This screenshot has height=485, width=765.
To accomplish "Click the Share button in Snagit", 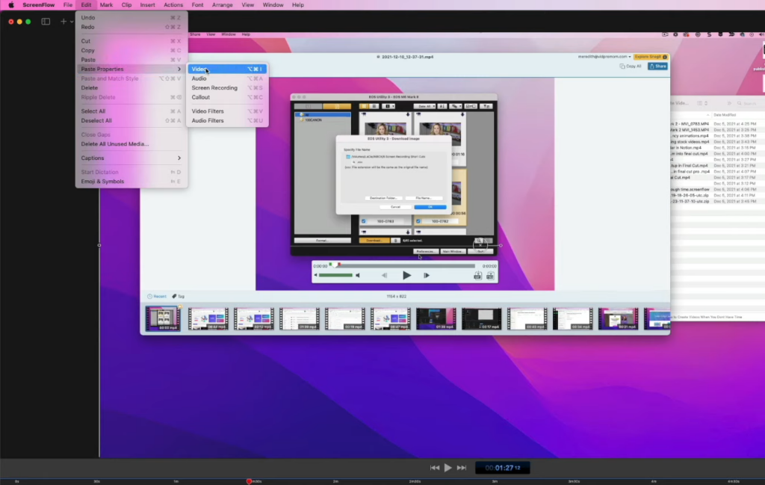I will [657, 67].
